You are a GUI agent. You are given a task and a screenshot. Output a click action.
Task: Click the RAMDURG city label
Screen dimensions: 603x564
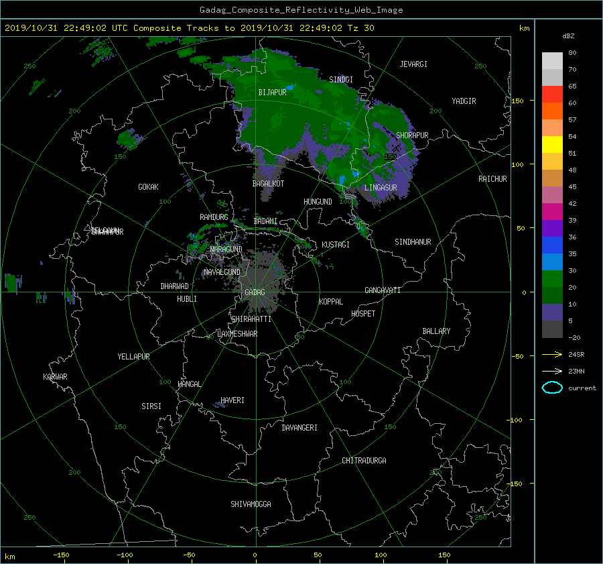tap(214, 217)
